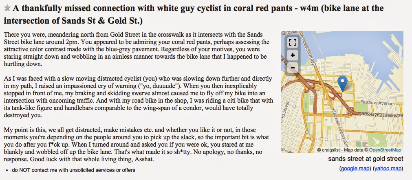Click the 'do NOT contact me' notice
412x180 pixels.
pos(74,170)
